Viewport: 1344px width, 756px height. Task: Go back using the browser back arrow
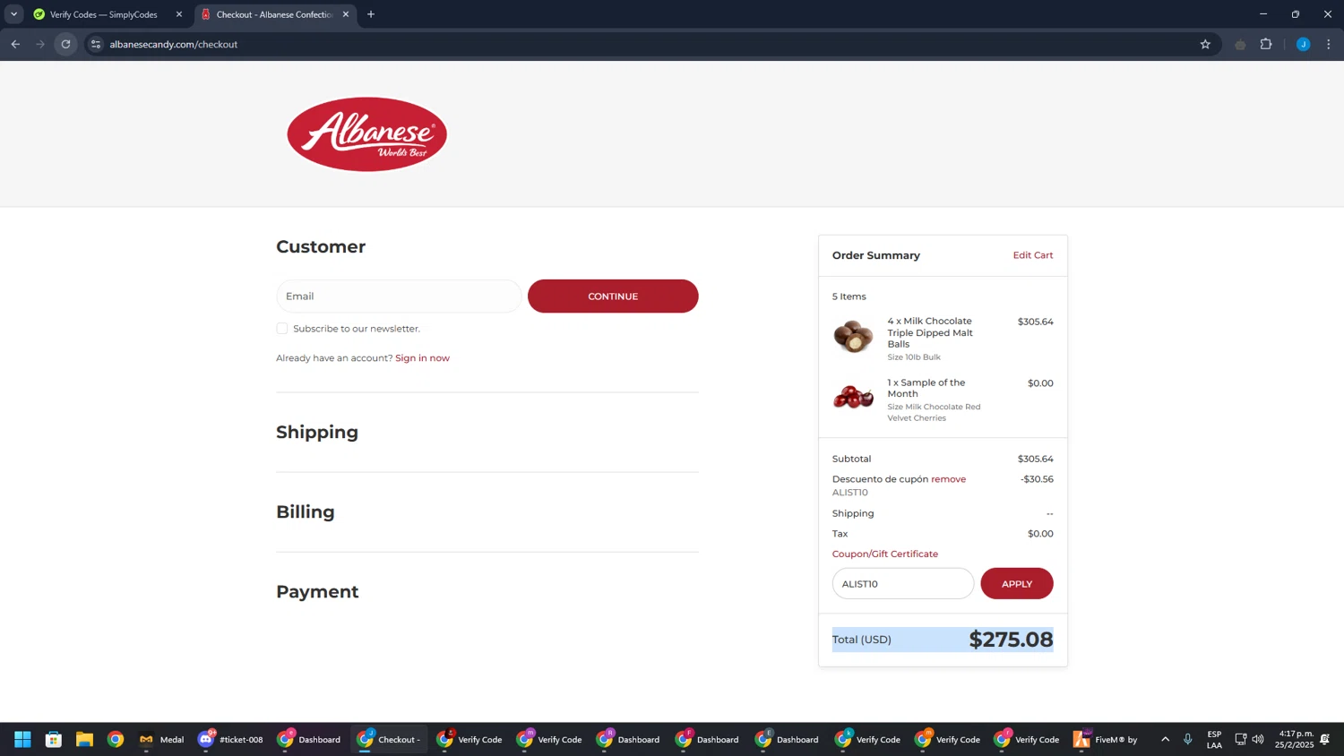[15, 44]
